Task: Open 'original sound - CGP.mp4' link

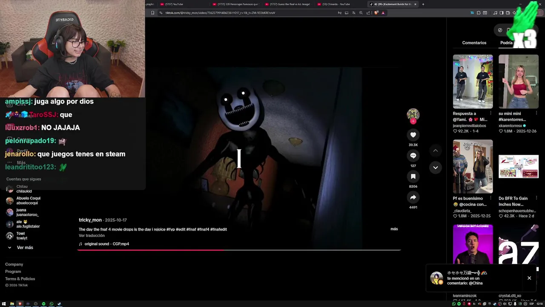Action: [x=107, y=244]
